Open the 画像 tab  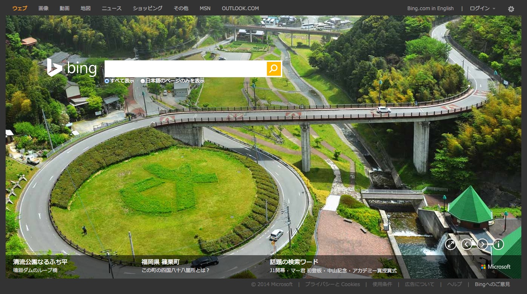[43, 8]
